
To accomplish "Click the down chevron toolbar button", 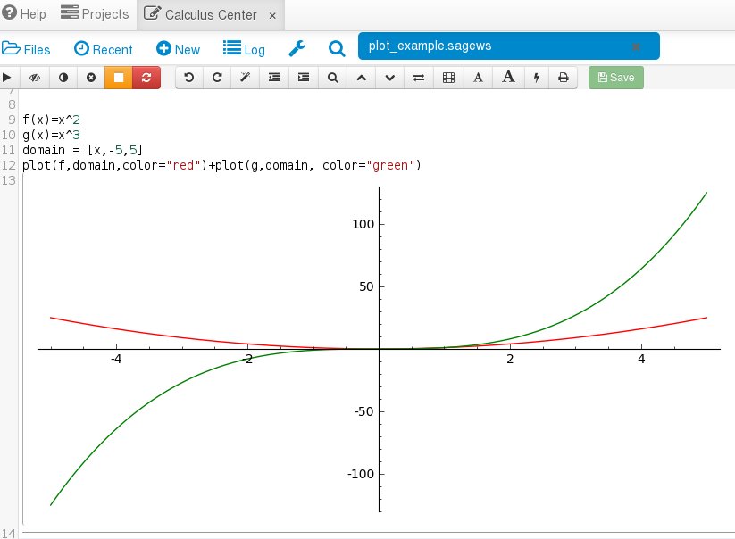I will click(x=390, y=78).
